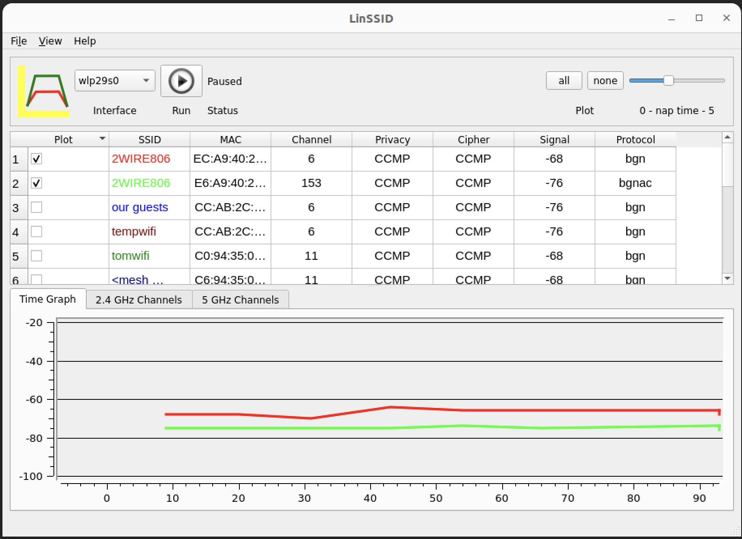Click the bgnac protocol cell
Screen dimensions: 742x539
[635, 183]
